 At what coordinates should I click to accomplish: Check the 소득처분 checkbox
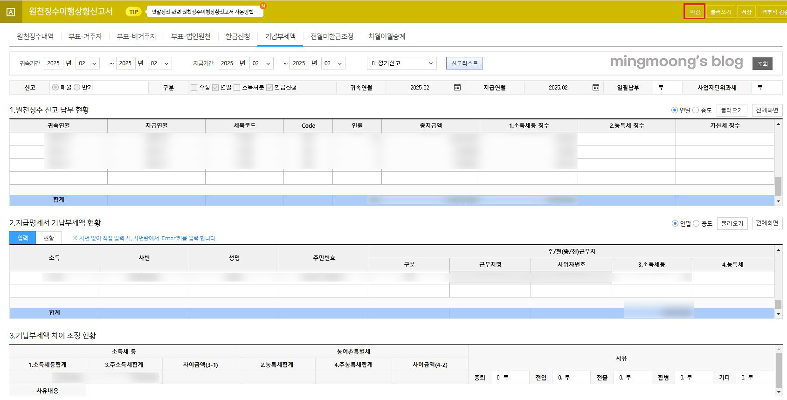(x=237, y=87)
